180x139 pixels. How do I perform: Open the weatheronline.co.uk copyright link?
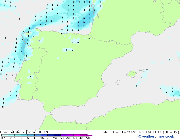click(x=156, y=136)
